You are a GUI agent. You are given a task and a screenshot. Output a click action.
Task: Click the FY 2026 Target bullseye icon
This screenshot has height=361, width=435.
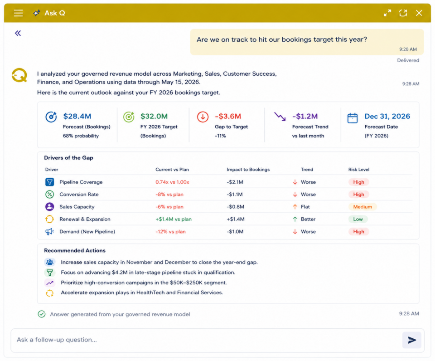(129, 117)
